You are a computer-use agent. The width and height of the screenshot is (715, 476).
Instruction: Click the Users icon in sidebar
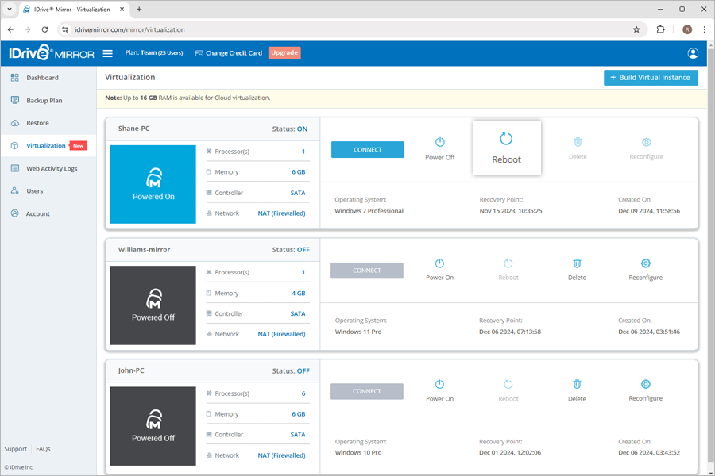point(15,191)
